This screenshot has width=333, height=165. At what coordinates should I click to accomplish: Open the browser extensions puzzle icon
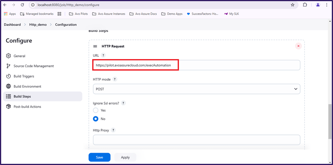click(x=305, y=5)
